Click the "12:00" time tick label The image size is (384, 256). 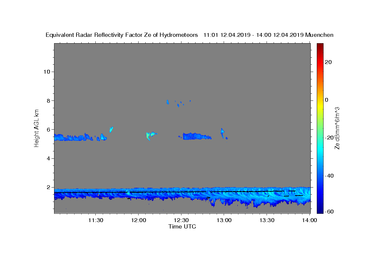[x=138, y=220]
